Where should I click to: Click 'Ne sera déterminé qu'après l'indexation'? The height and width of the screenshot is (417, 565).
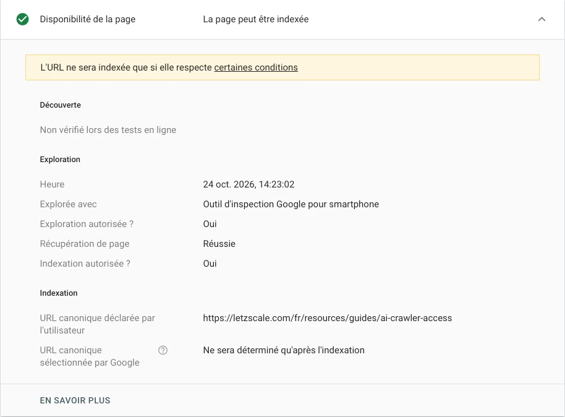point(284,350)
